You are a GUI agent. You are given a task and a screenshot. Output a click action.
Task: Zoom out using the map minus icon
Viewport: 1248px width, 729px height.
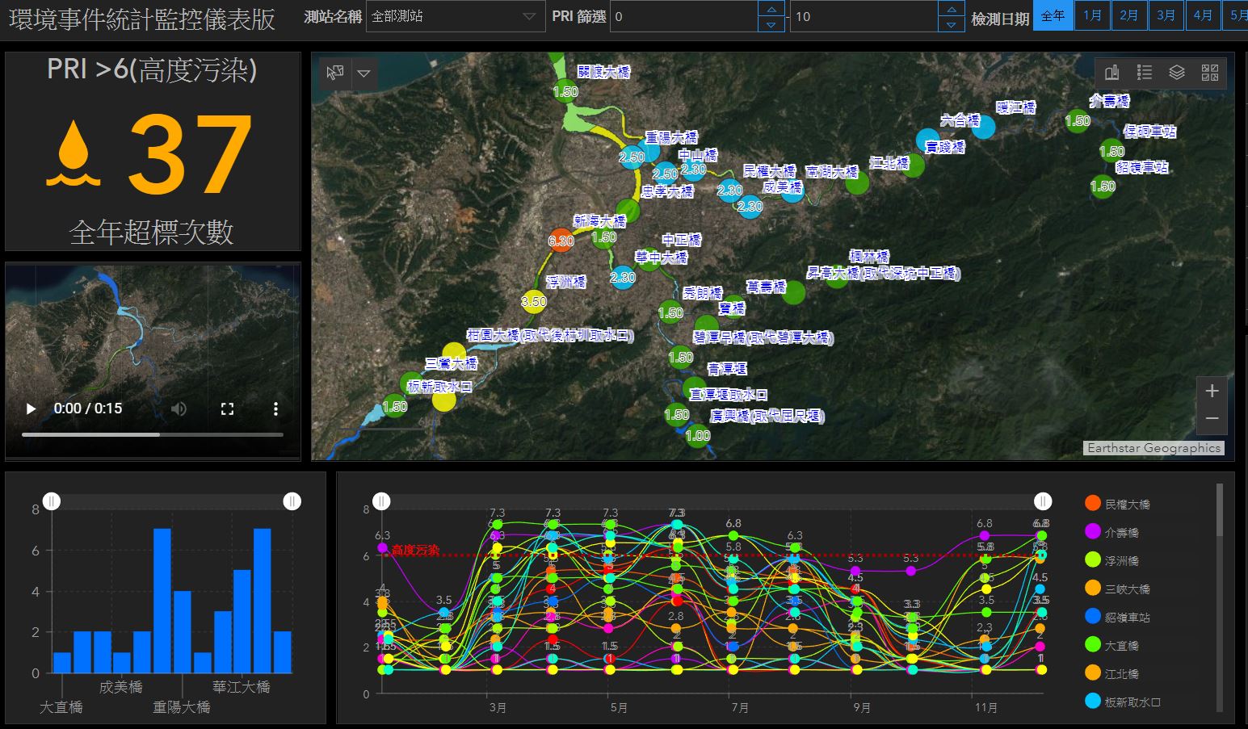pos(1212,418)
